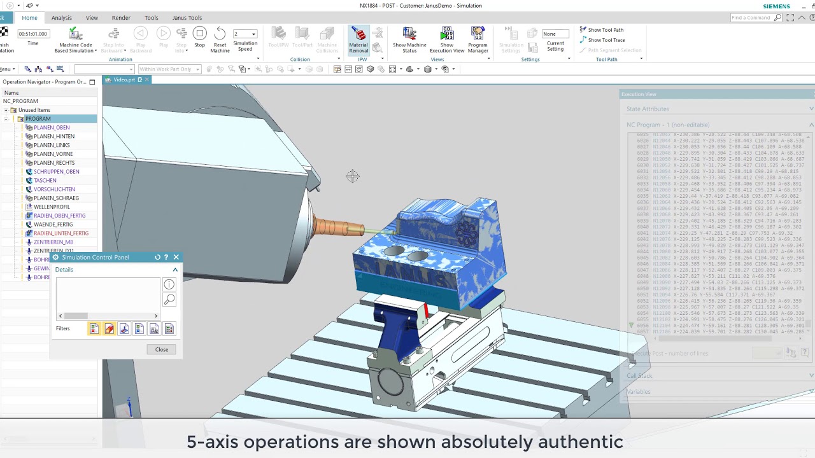
Task: Click NC_PROGRAM root item
Action: (20, 101)
